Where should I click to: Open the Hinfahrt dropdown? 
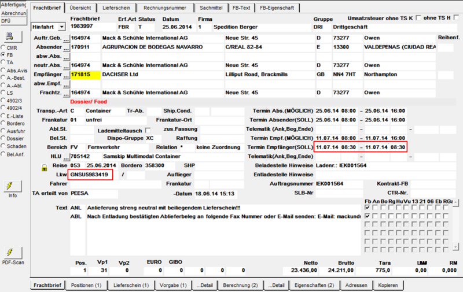click(62, 27)
